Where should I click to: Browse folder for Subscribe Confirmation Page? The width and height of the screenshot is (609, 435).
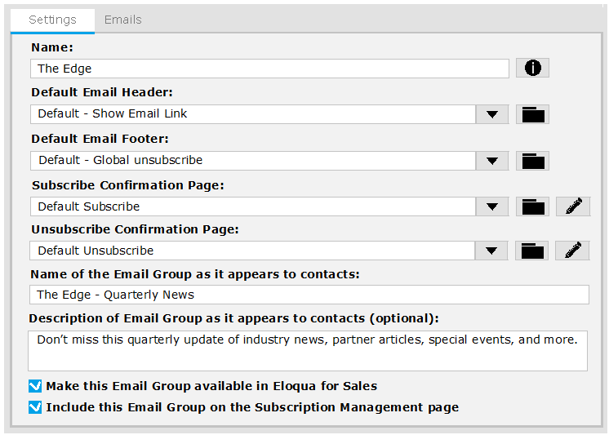point(532,206)
